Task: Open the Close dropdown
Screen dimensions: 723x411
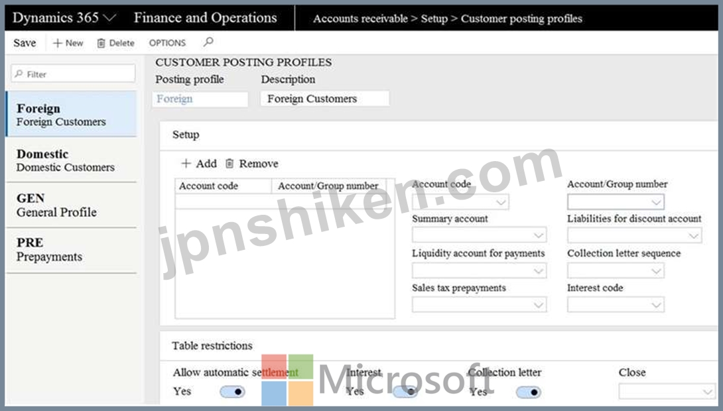Action: 667,392
